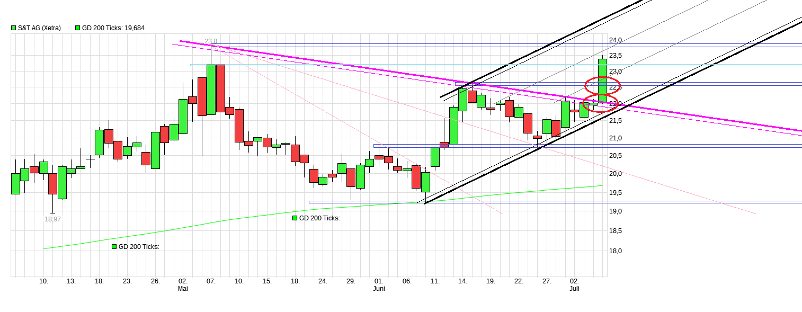The width and height of the screenshot is (802, 312).
Task: Click the lower-left GD 200 Ticks marker icon
Action: tap(113, 246)
